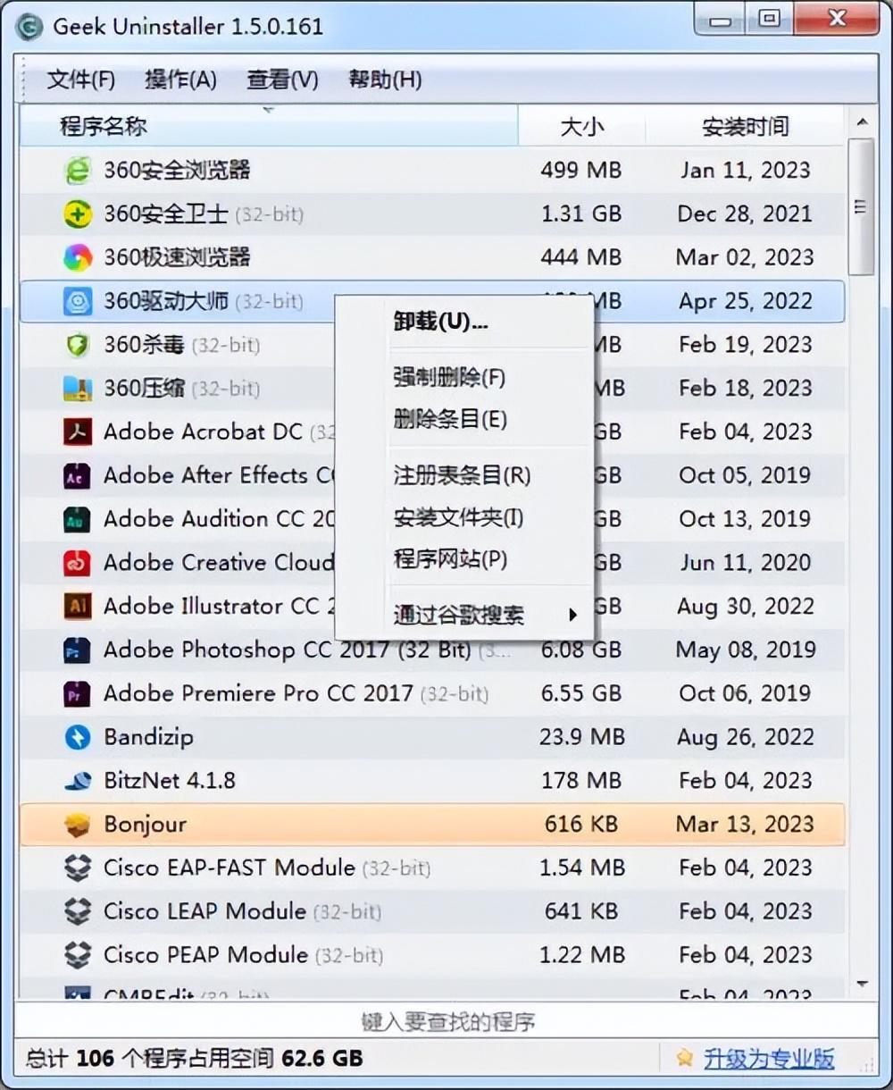Viewport: 893px width, 1090px height.
Task: Select the Bonjour program row name
Action: click(145, 825)
